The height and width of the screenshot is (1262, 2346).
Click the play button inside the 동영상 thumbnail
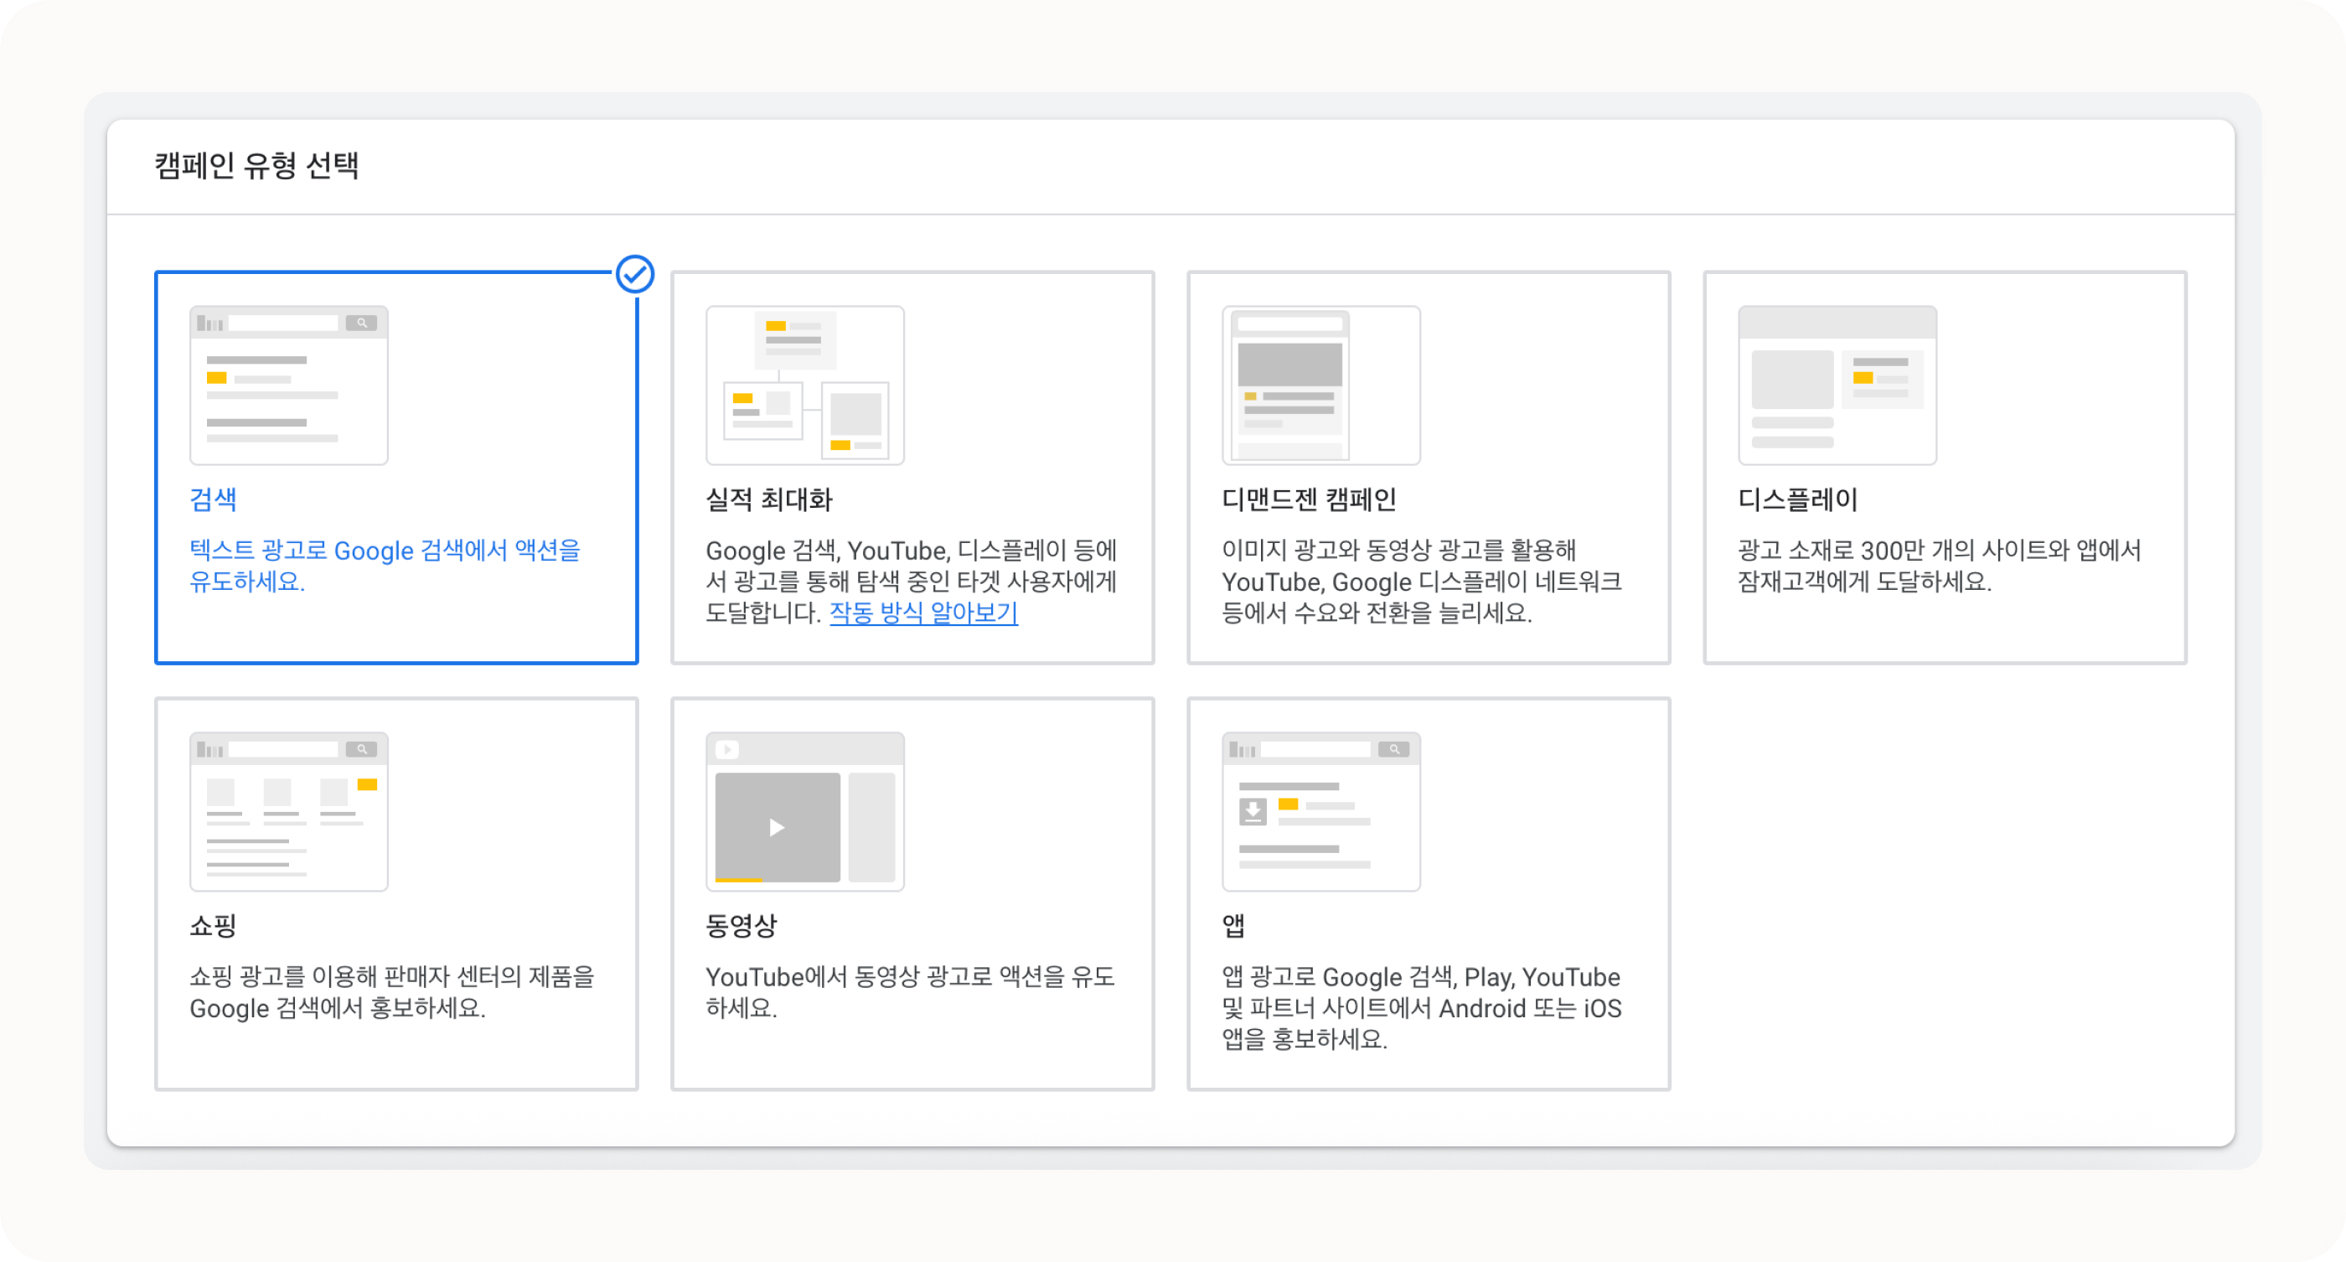click(x=776, y=827)
